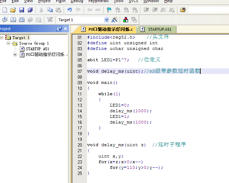
Task: Collapse the Source Group 1 node
Action: pos(8,43)
